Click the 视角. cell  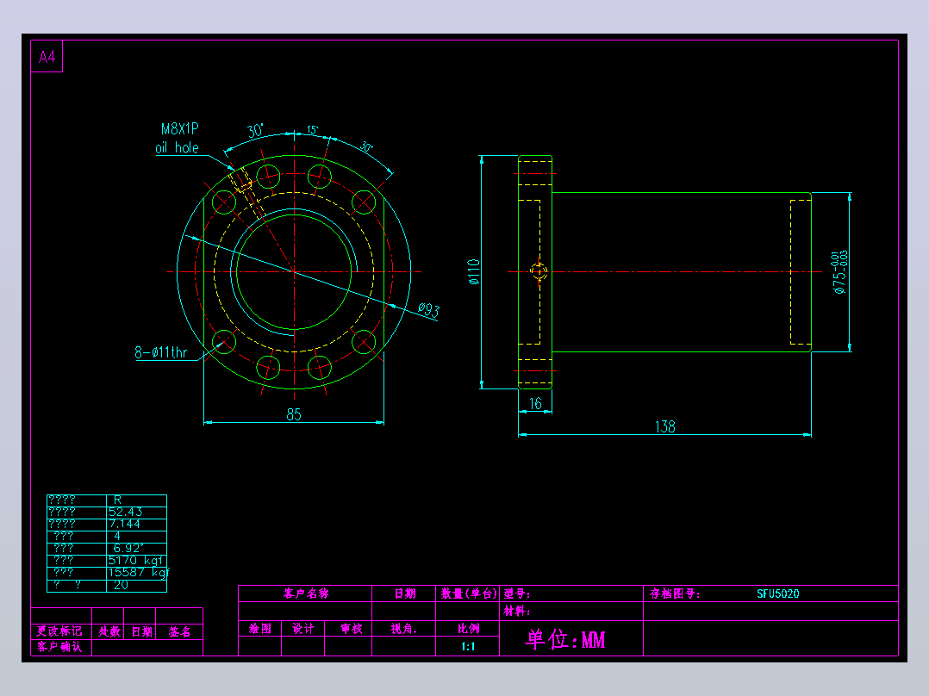[404, 629]
